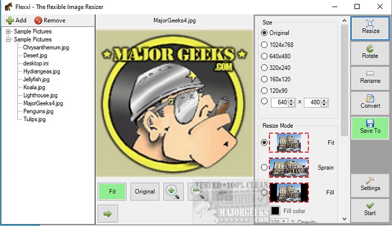Click the Remove files button
Viewport: 392px width, 226px height.
(50, 20)
